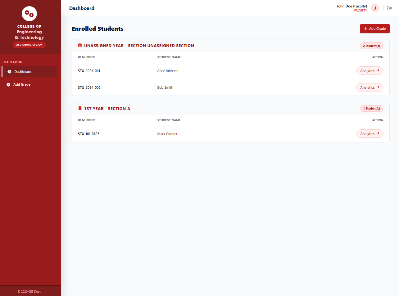Click the logout icon in the top bar
399x296 pixels.
click(390, 8)
